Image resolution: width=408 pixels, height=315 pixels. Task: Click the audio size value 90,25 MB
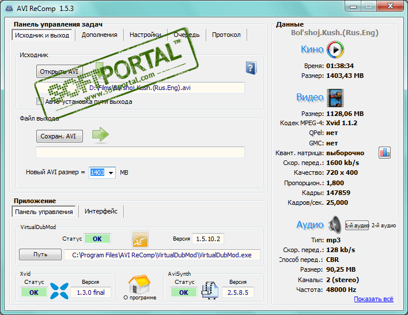click(x=341, y=269)
